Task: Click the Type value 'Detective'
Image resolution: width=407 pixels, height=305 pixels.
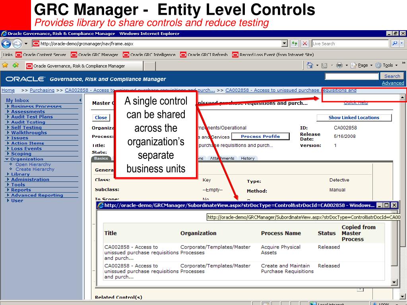Action: pos(339,180)
